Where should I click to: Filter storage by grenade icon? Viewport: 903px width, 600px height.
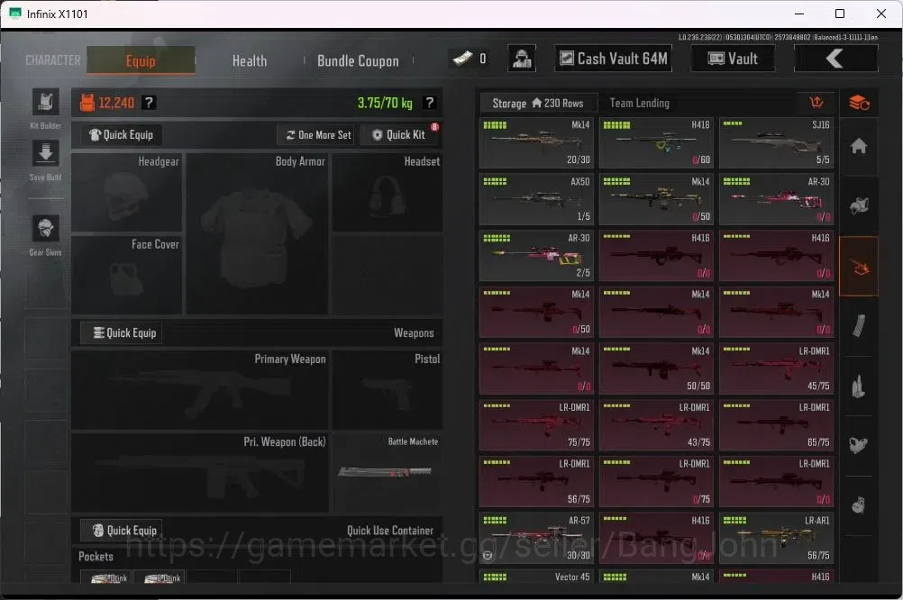tap(859, 505)
